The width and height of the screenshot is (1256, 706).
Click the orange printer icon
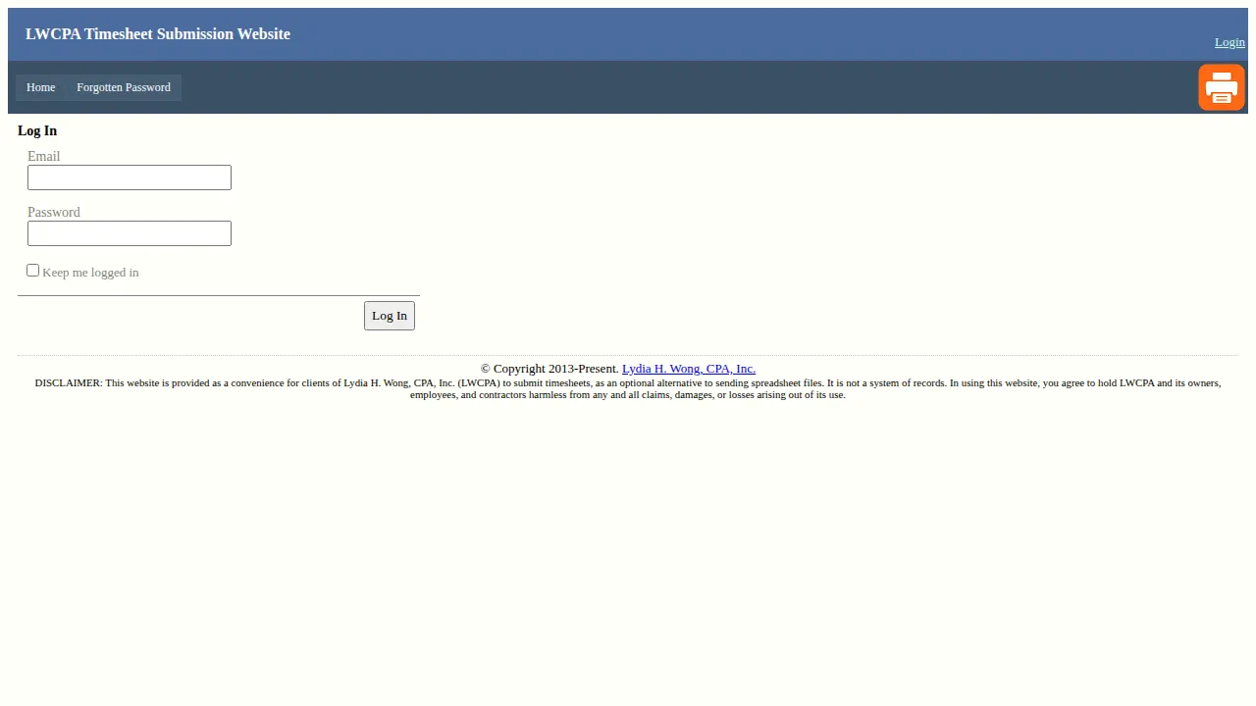1222,87
